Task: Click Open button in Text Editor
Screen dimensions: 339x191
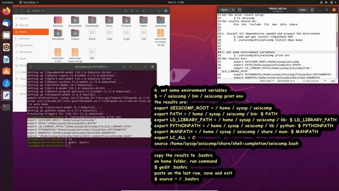Action: (x=225, y=10)
